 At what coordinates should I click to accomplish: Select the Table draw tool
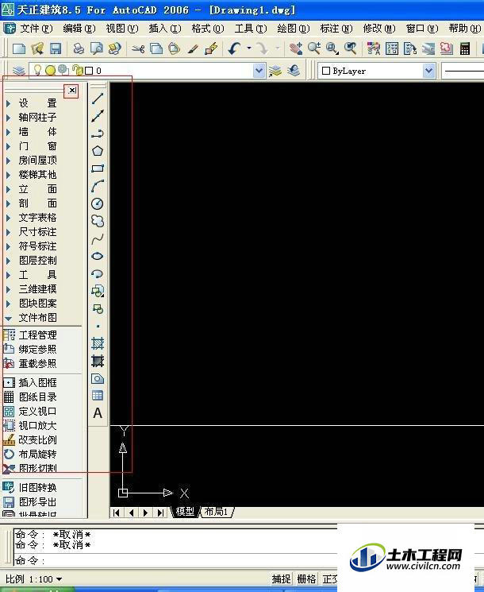pos(98,396)
